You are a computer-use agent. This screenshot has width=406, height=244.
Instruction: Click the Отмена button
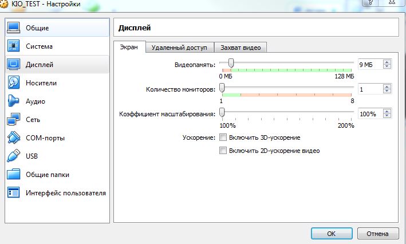pyautogui.click(x=377, y=234)
